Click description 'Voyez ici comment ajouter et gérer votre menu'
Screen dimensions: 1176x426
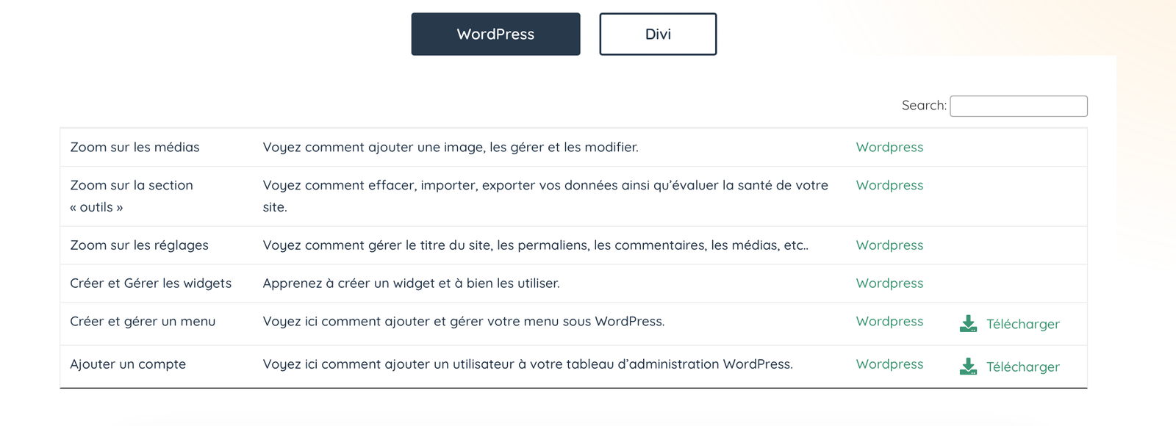coord(464,322)
